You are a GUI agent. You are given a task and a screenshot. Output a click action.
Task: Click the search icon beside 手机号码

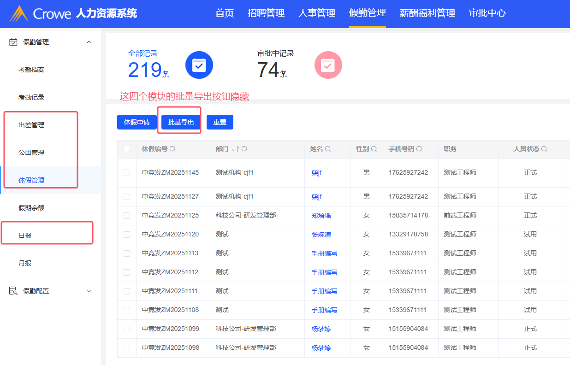click(419, 149)
